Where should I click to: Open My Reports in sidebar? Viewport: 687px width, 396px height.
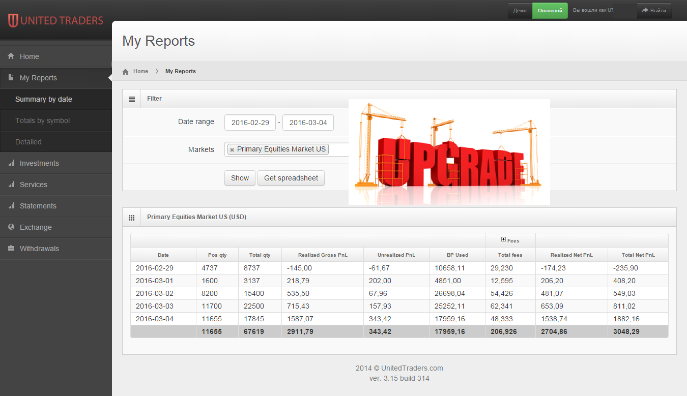click(56, 78)
